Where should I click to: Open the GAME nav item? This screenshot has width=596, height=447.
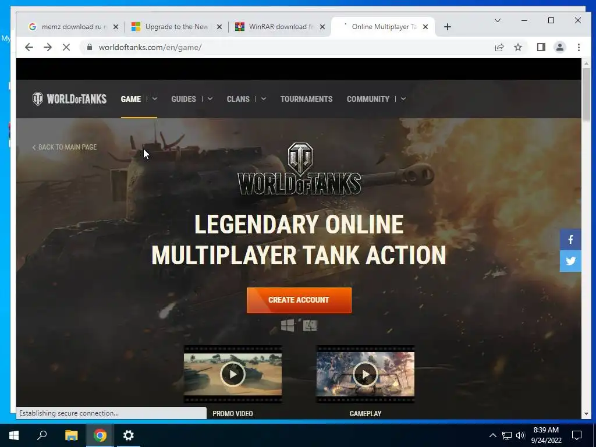coord(131,99)
